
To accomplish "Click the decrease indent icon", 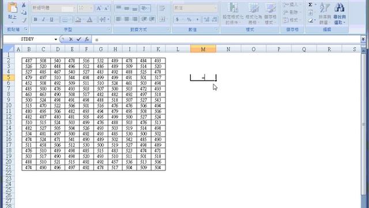I will (144, 19).
